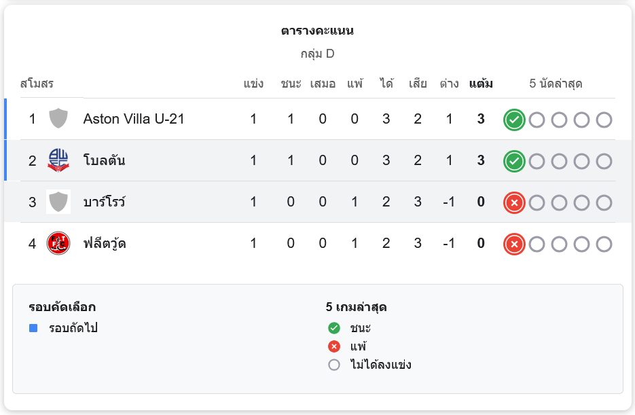Open the โบลตัน team link
635x415 pixels.
point(104,161)
